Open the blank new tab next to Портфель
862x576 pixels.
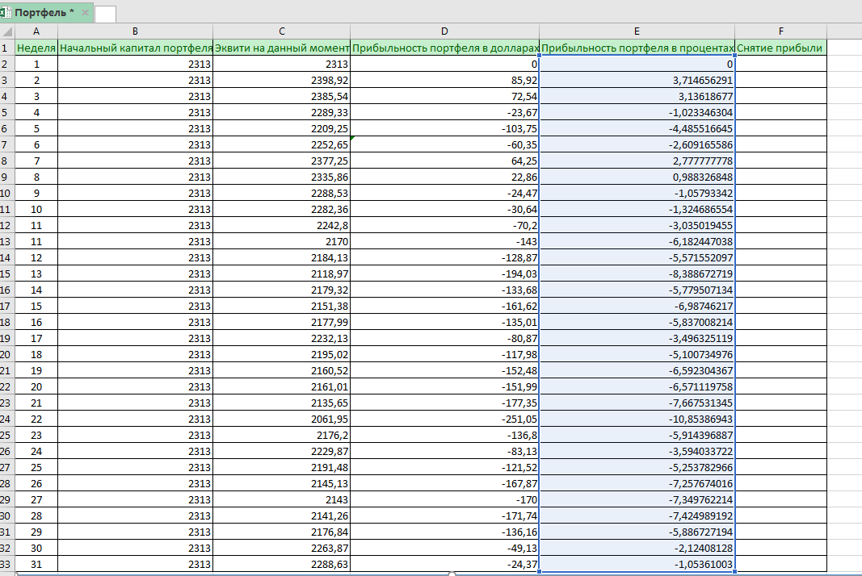pos(105,14)
